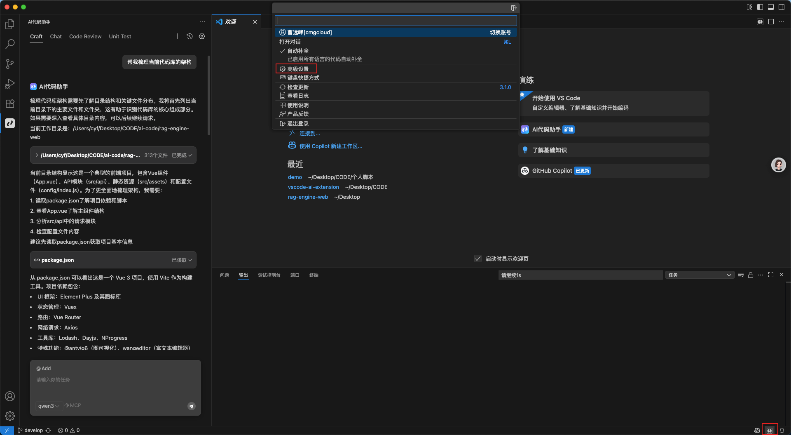Image resolution: width=791 pixels, height=435 pixels.
Task: Open the GitHub Copilot walkthrough
Action: coord(613,171)
